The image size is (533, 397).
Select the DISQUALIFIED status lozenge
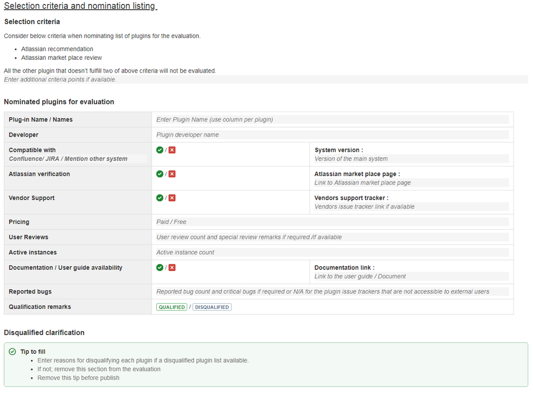coord(211,307)
